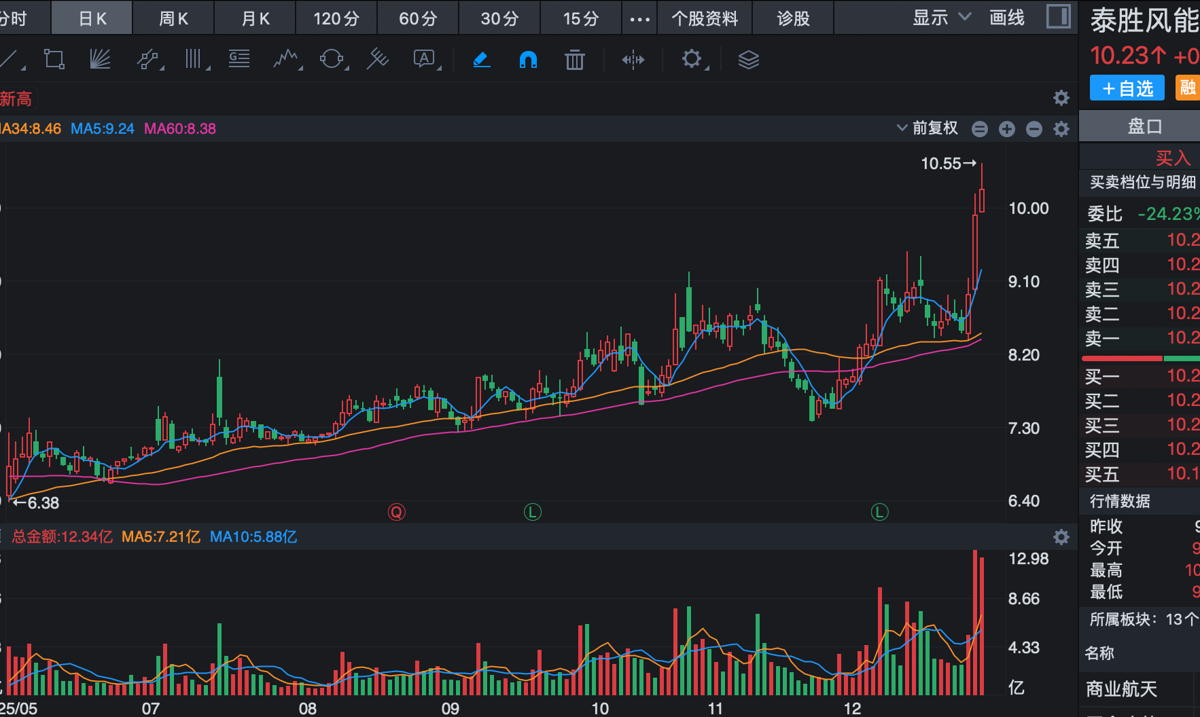This screenshot has width=1200, height=717.
Task: Select the text annotation tool
Action: click(x=425, y=60)
